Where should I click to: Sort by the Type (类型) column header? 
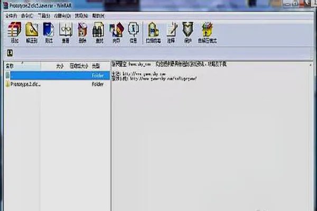click(x=96, y=66)
